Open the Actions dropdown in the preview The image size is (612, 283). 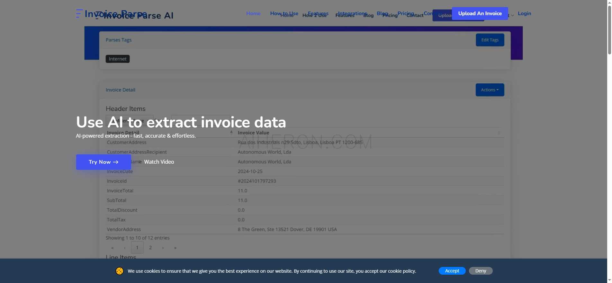coord(490,90)
